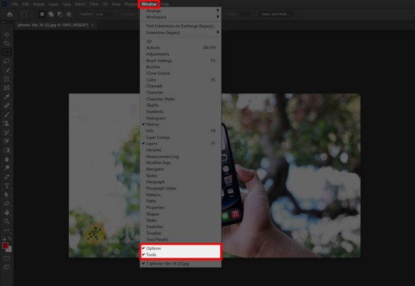
Task: Choose Swatches from the Window menu
Action: pyautogui.click(x=154, y=227)
